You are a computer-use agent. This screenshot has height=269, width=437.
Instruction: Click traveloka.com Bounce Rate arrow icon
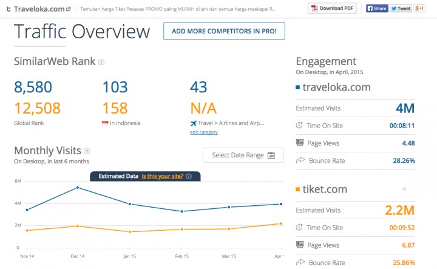click(300, 160)
